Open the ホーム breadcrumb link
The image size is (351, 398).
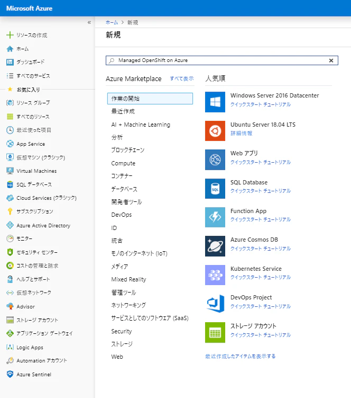pos(112,22)
